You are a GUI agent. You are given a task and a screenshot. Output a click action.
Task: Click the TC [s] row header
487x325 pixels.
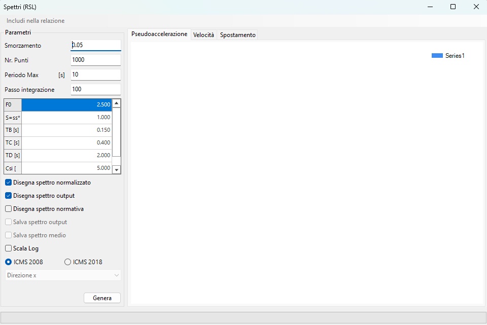pyautogui.click(x=13, y=143)
